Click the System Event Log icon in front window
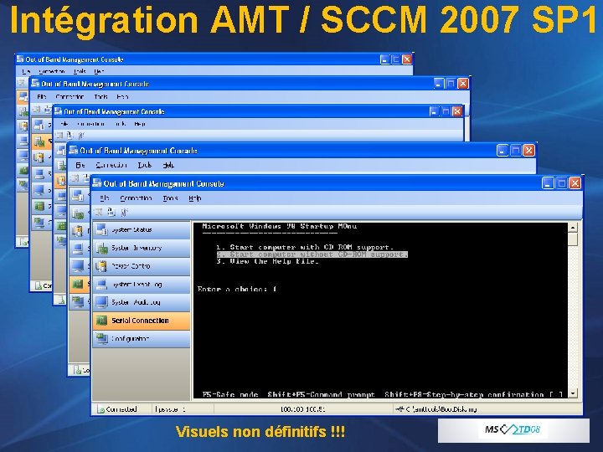The height and width of the screenshot is (452, 603). (x=102, y=285)
